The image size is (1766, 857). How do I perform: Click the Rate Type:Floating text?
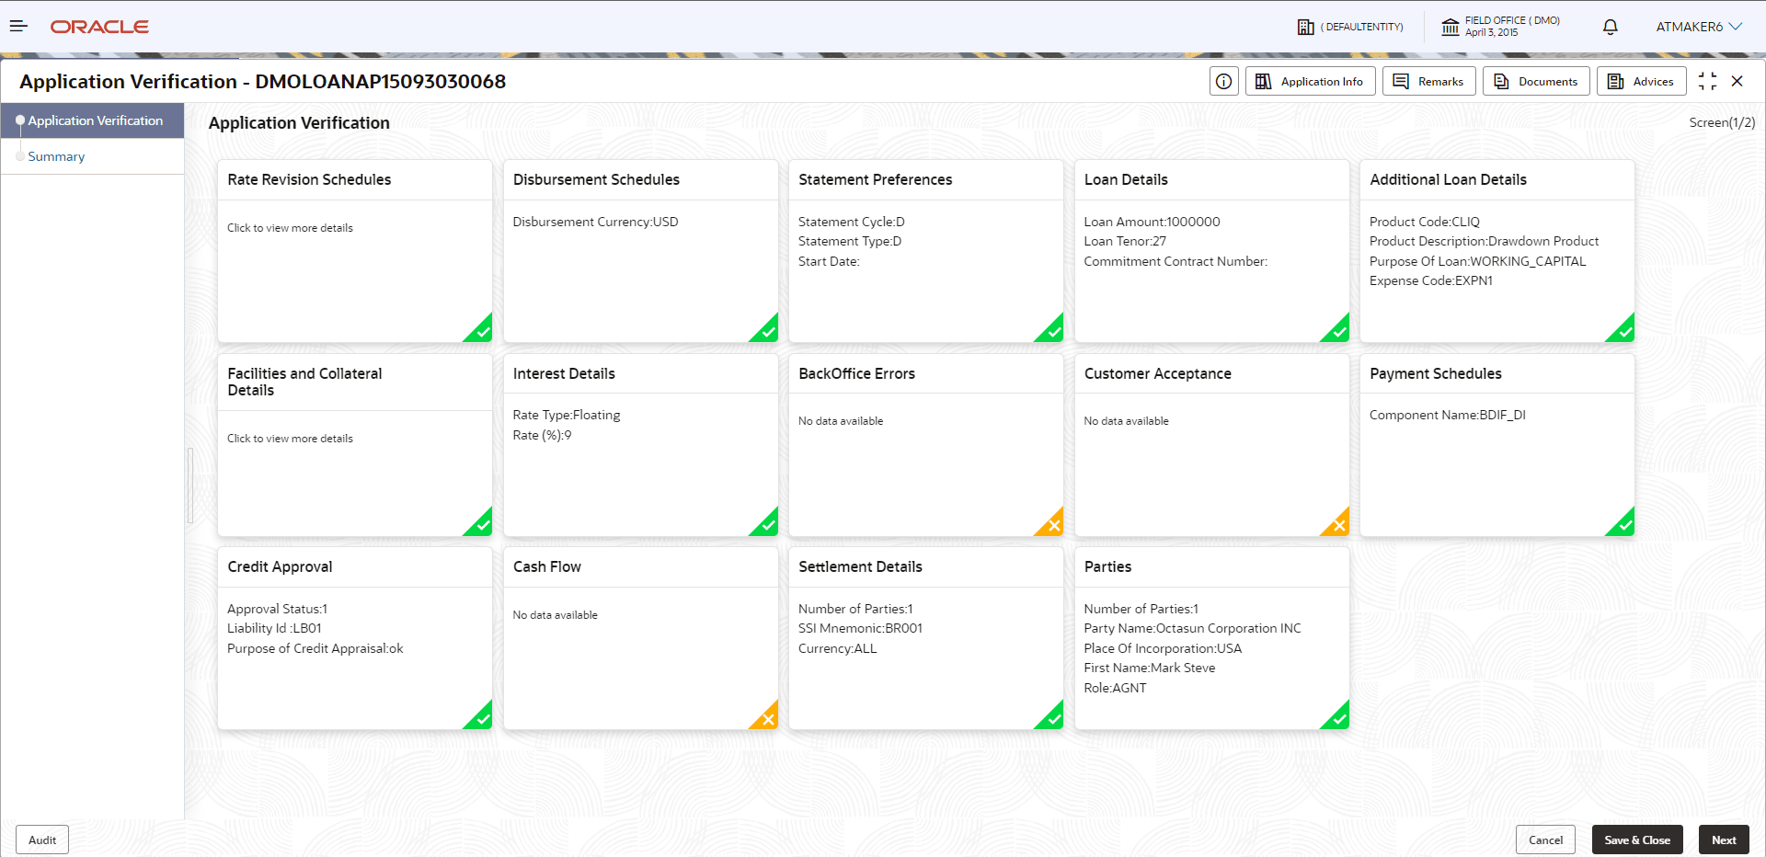tap(567, 415)
